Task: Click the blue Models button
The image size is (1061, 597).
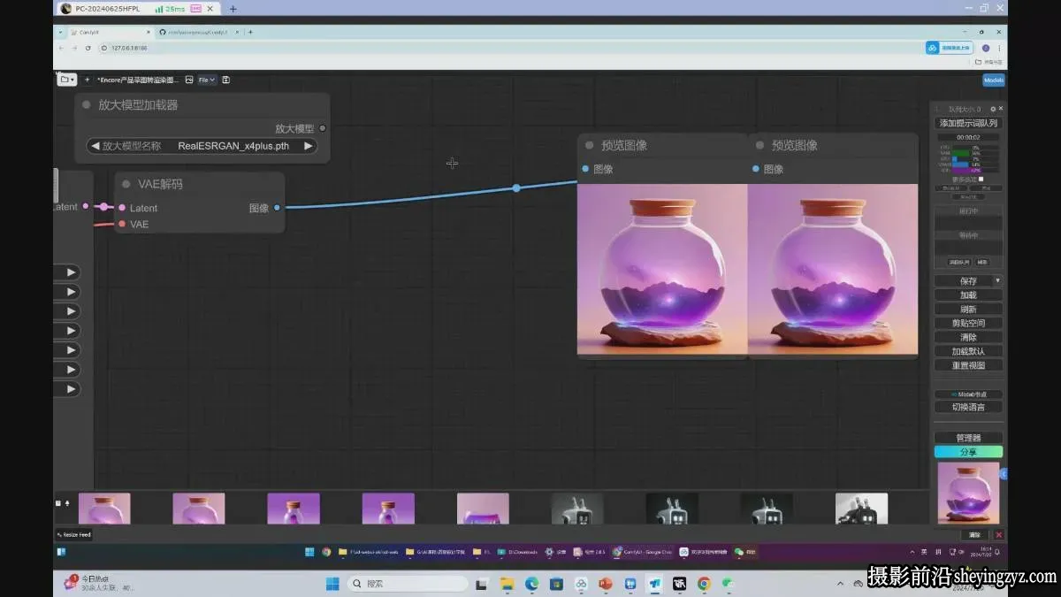Action: (994, 80)
